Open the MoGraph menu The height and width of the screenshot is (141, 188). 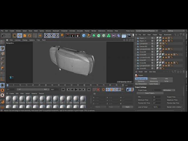56,31
